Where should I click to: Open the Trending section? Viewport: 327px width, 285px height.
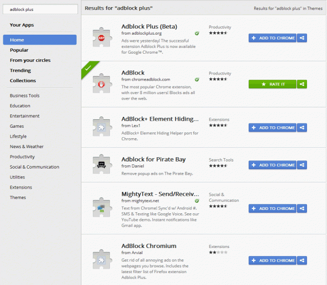(x=20, y=71)
